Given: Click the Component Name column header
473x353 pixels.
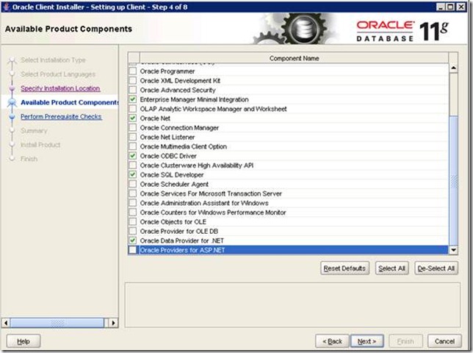Looking at the screenshot, I should coord(294,58).
